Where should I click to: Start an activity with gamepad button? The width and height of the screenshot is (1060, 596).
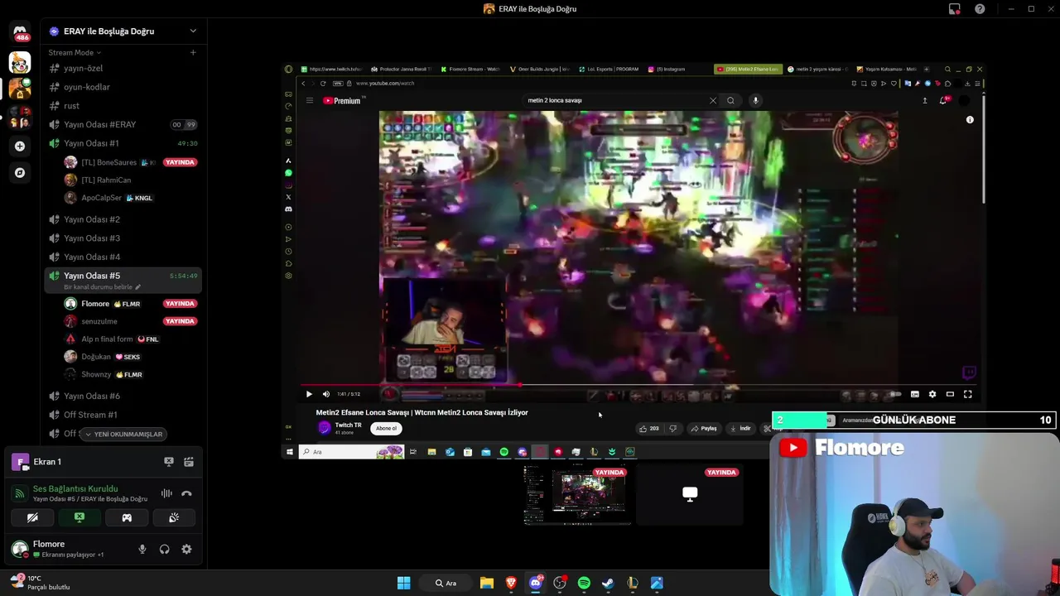click(x=127, y=517)
